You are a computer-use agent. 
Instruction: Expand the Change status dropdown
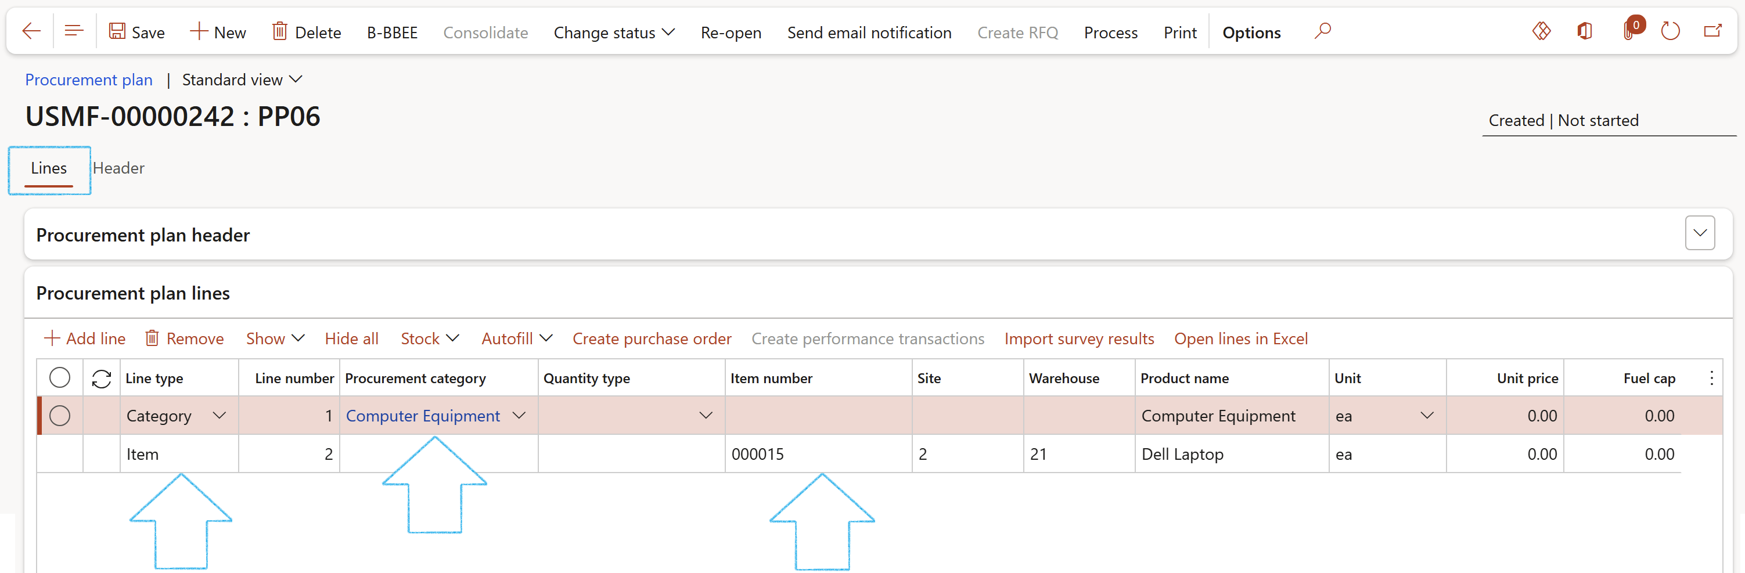click(614, 33)
